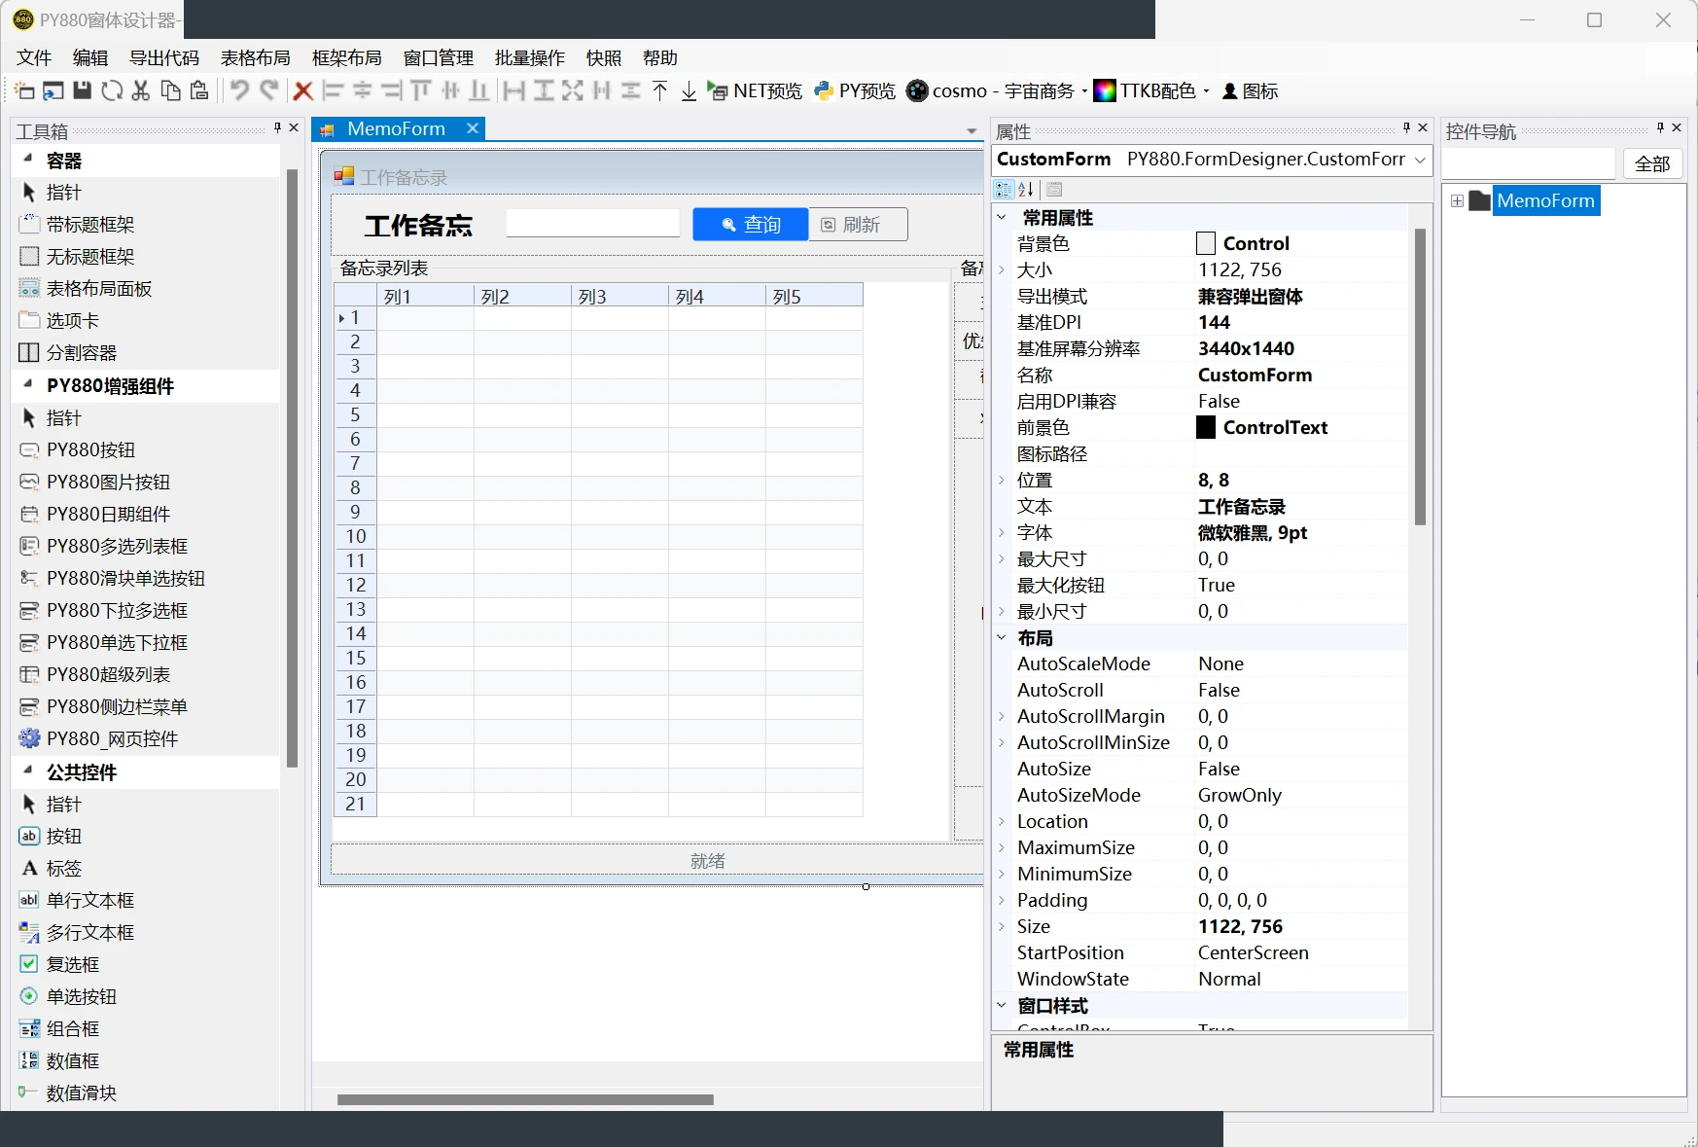
Task: Open the 批量操作 menu
Action: point(530,58)
